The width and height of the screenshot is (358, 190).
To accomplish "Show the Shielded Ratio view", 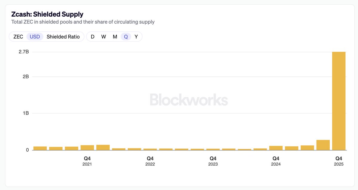I will tap(63, 37).
